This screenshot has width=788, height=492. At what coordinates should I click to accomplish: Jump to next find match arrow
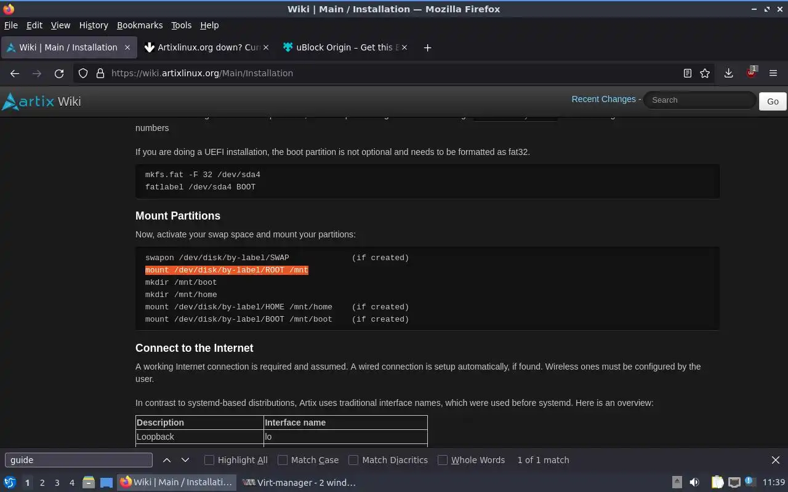[185, 460]
